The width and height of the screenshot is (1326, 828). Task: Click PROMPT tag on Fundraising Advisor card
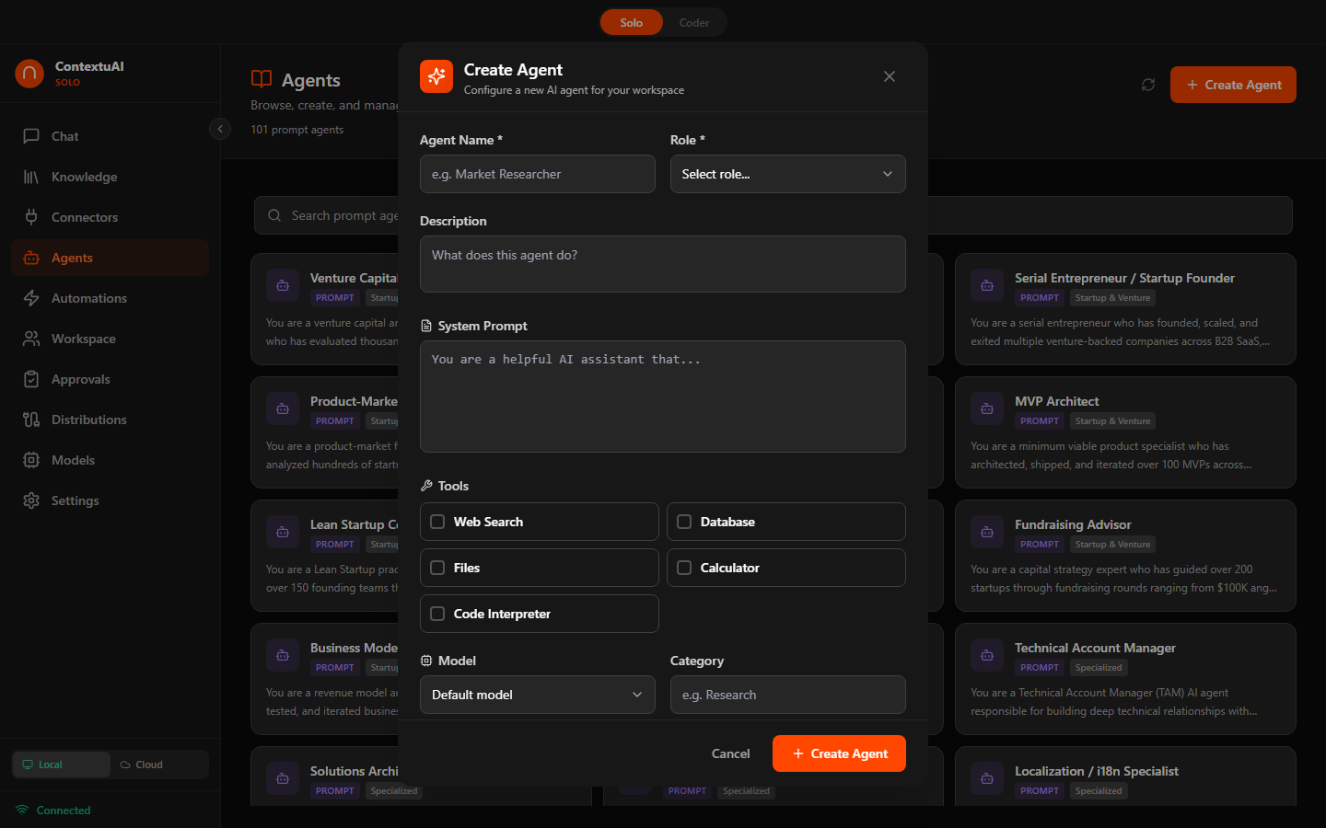(x=1040, y=545)
